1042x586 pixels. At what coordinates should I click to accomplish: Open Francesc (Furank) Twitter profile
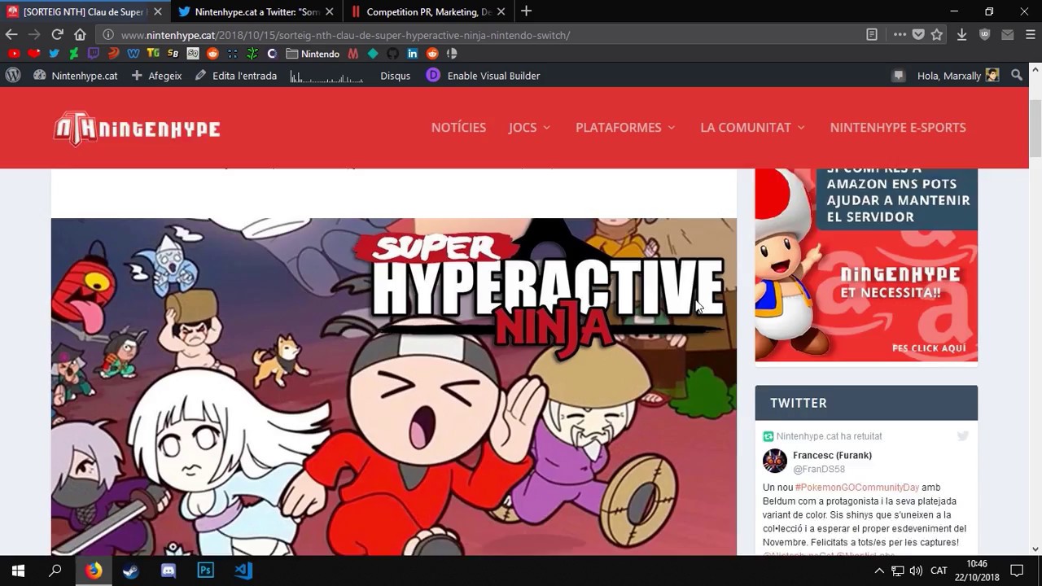[832, 455]
